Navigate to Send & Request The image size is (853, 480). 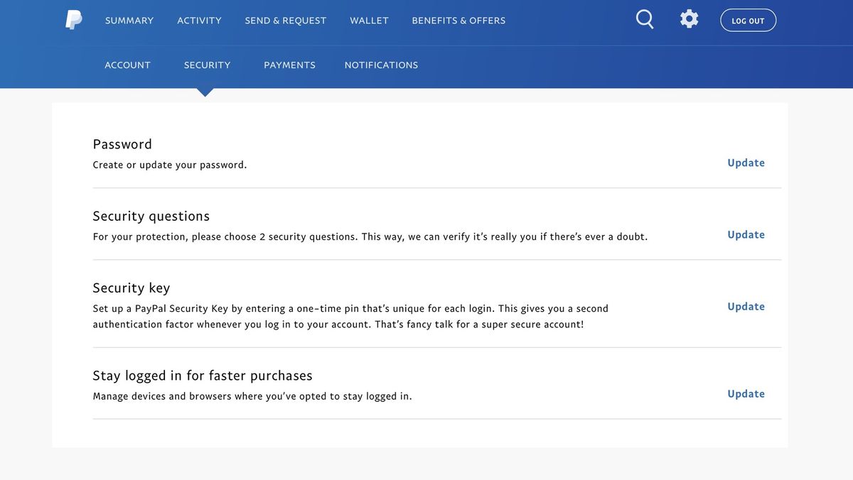285,21
